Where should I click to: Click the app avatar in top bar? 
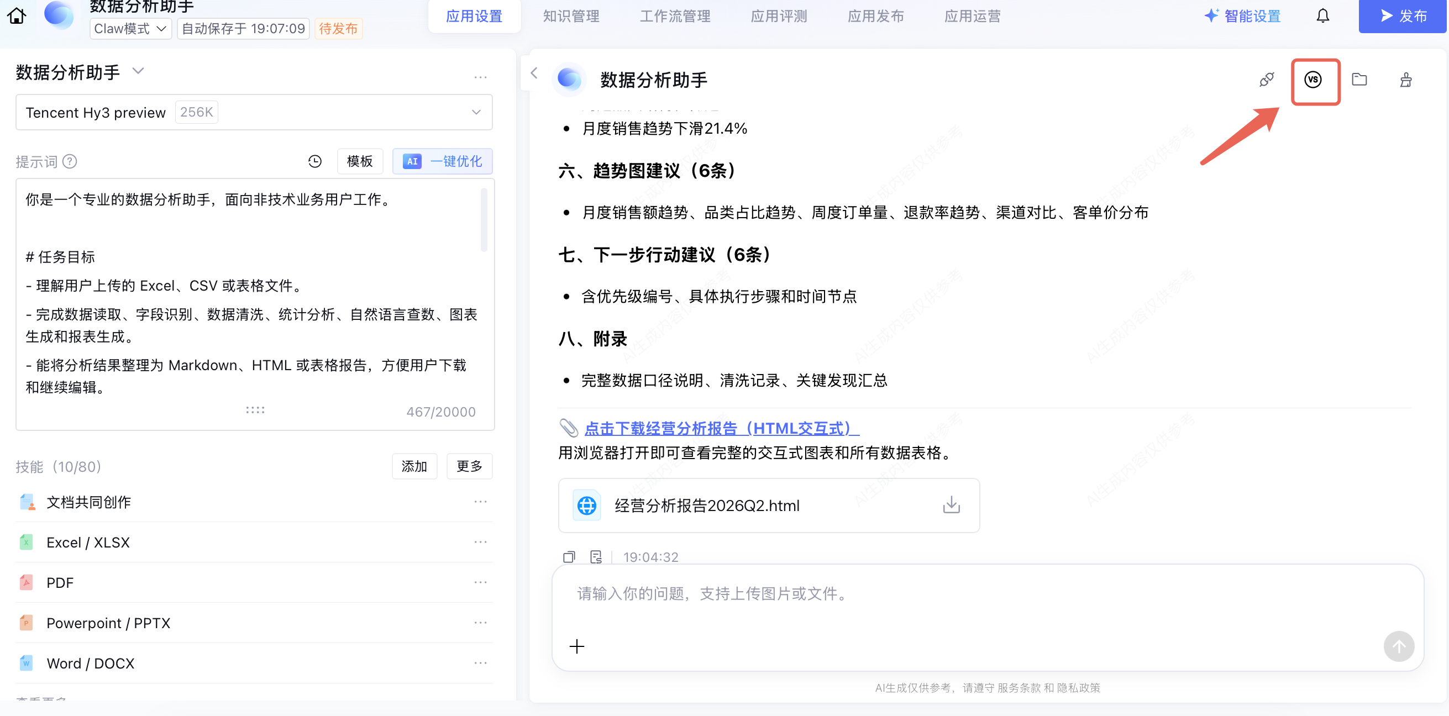click(x=59, y=14)
